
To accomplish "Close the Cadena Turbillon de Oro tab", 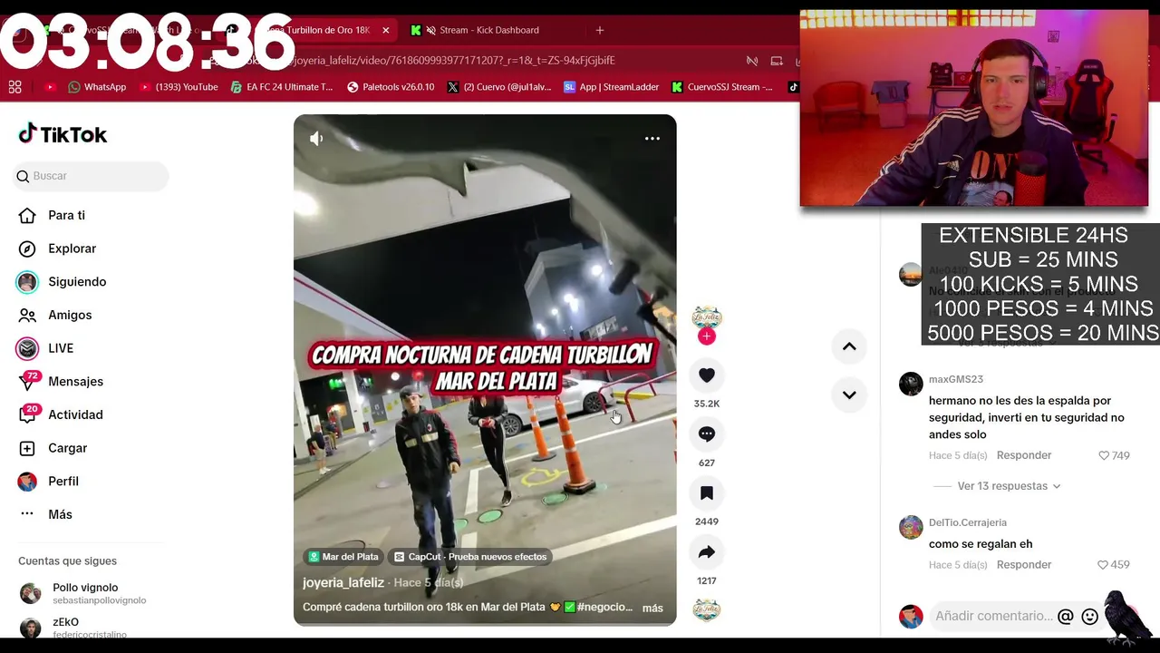I will [386, 30].
